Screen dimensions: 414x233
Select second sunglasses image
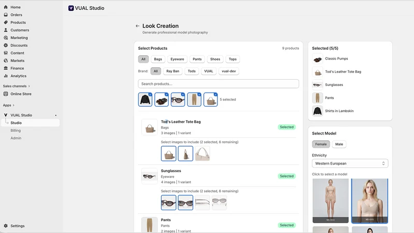[x=185, y=202]
